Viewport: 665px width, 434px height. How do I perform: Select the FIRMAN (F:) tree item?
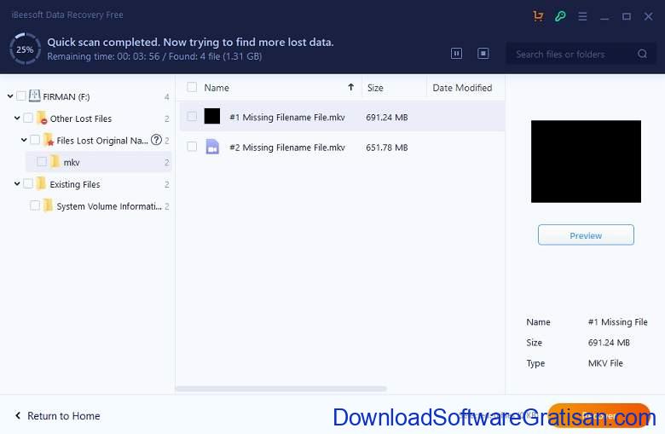tap(66, 96)
